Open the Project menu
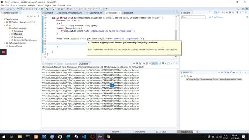This screenshot has height=140, width=249. click(47, 5)
